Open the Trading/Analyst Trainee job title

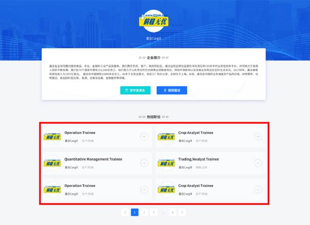(198, 159)
